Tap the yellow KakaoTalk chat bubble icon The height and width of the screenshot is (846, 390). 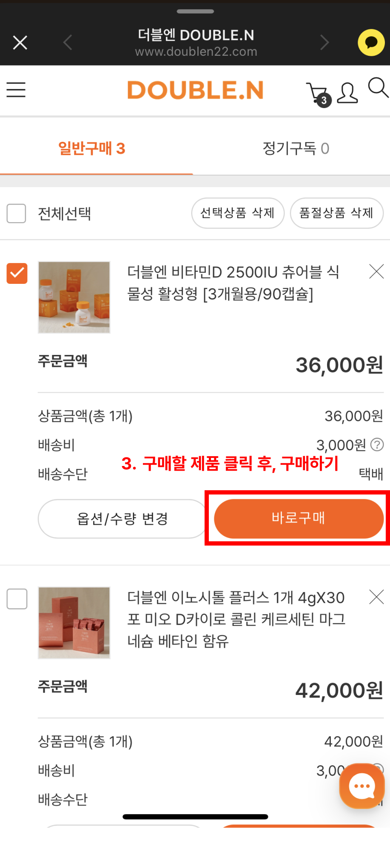371,43
